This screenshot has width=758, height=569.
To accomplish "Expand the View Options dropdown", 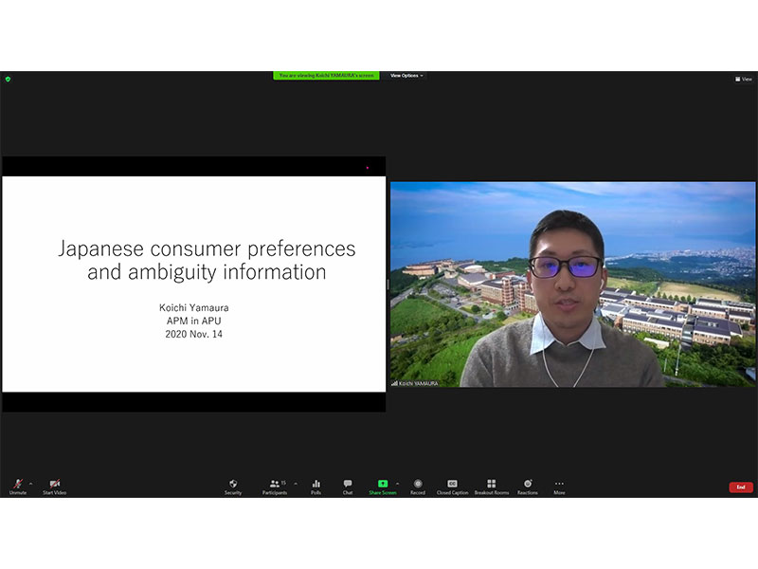I will pyautogui.click(x=406, y=76).
